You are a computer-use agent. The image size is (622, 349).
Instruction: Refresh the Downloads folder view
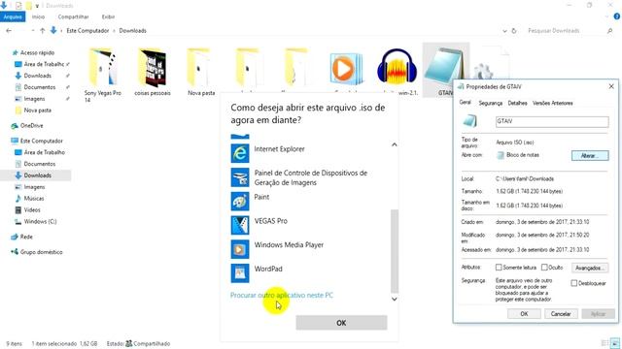(x=514, y=30)
